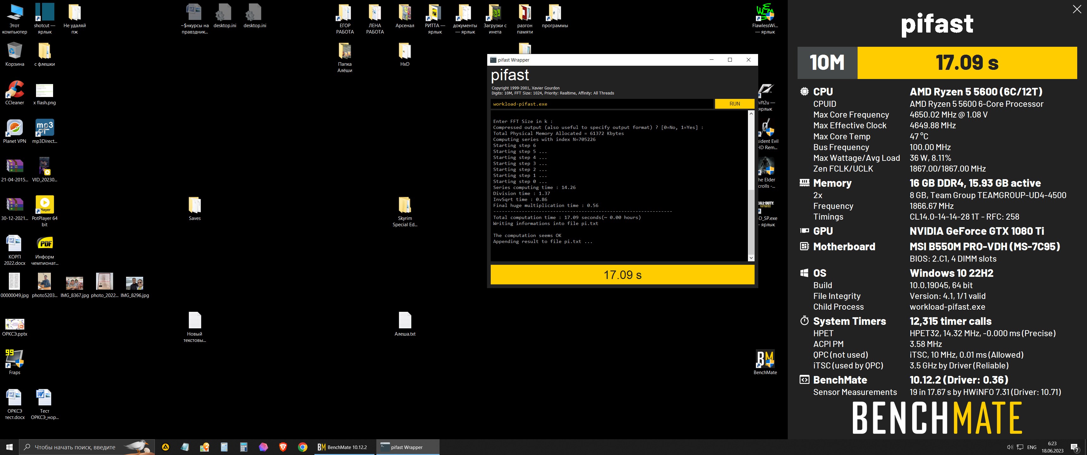1087x455 pixels.
Task: Close the BenchMate result panel with the X
Action: (x=1077, y=9)
